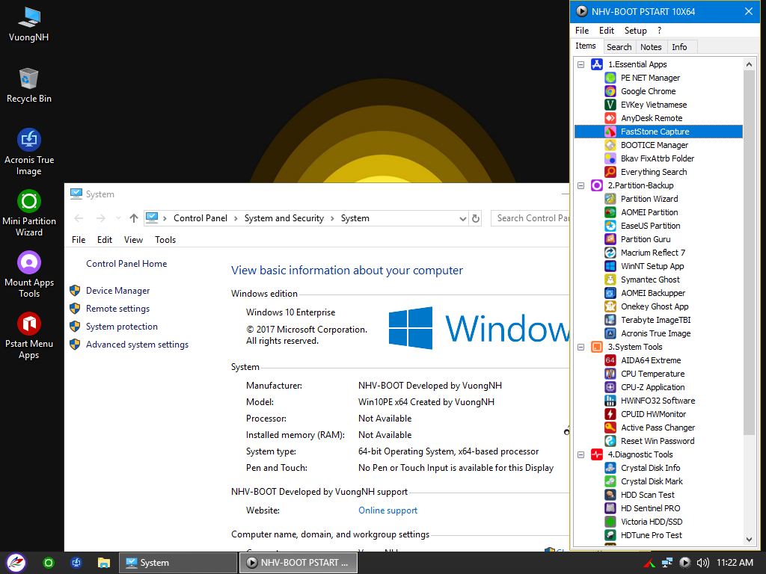The height and width of the screenshot is (574, 766).
Task: Open Everything Search icon
Action: (610, 172)
